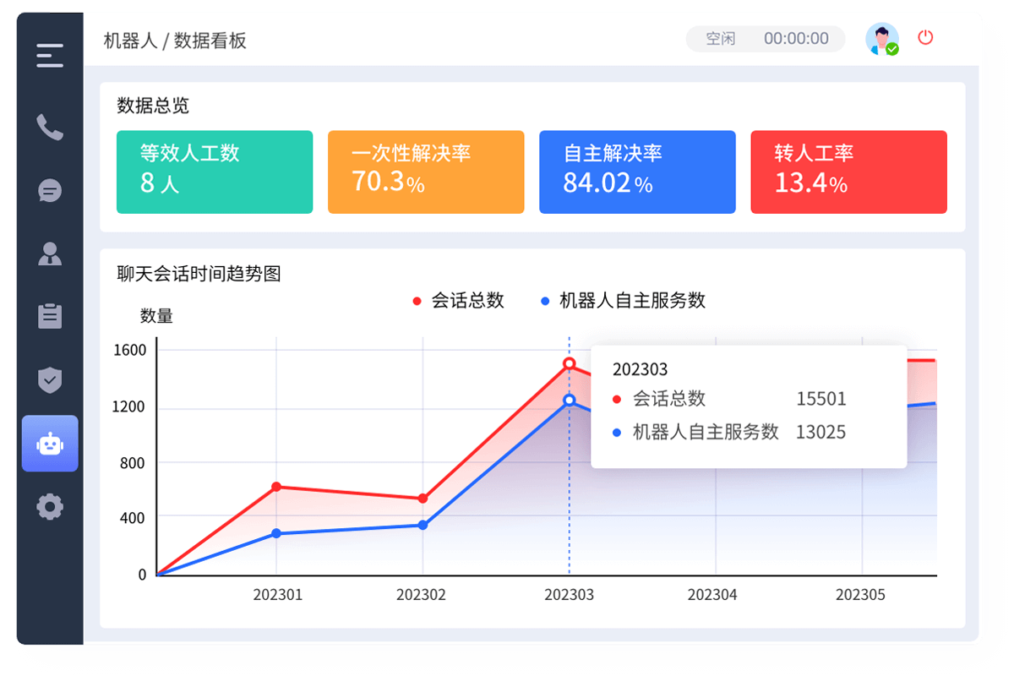Click red data point at 202301
The width and height of the screenshot is (1014, 676).
click(276, 487)
